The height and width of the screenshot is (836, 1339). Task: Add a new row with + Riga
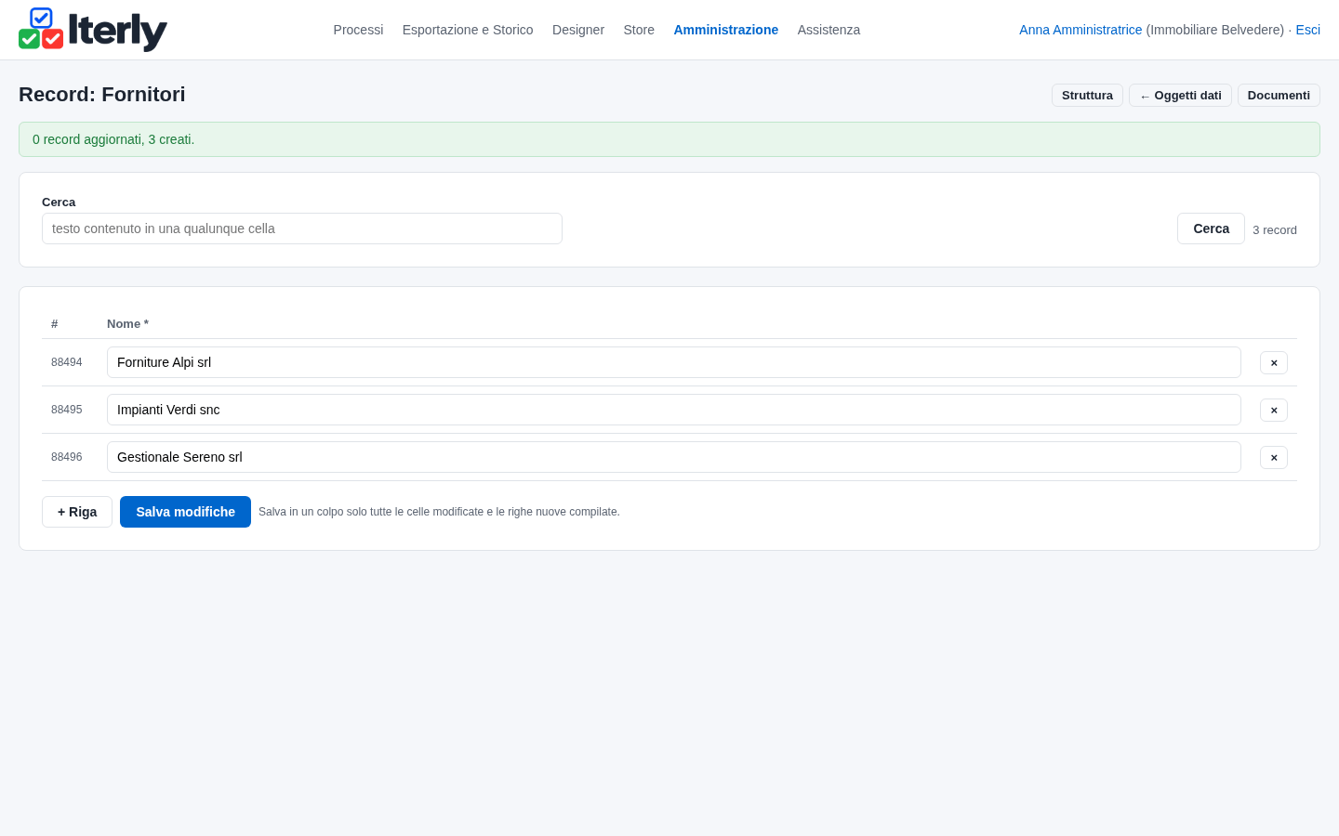pyautogui.click(x=77, y=512)
